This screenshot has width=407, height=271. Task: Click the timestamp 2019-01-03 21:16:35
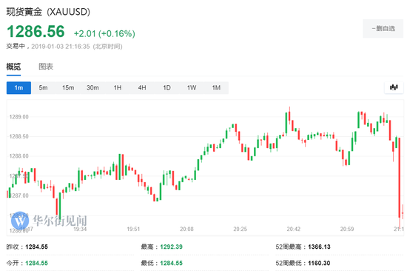pos(61,47)
